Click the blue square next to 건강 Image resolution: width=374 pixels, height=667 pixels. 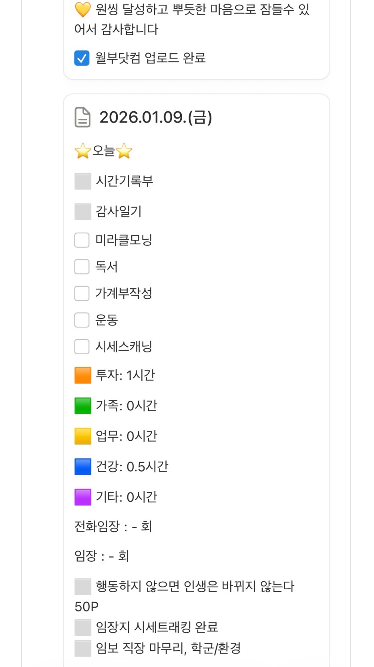pyautogui.click(x=83, y=467)
